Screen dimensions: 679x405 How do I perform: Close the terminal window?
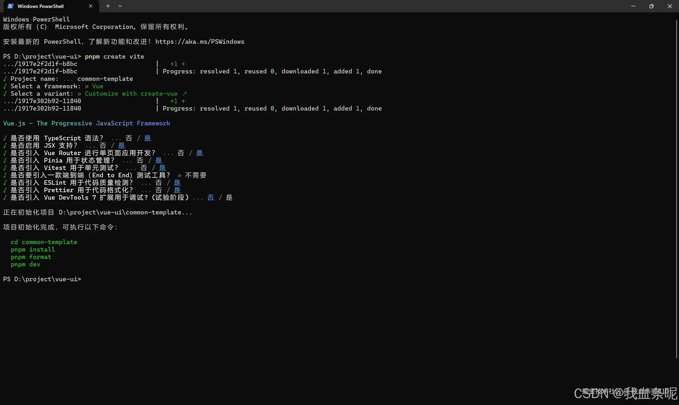point(670,6)
